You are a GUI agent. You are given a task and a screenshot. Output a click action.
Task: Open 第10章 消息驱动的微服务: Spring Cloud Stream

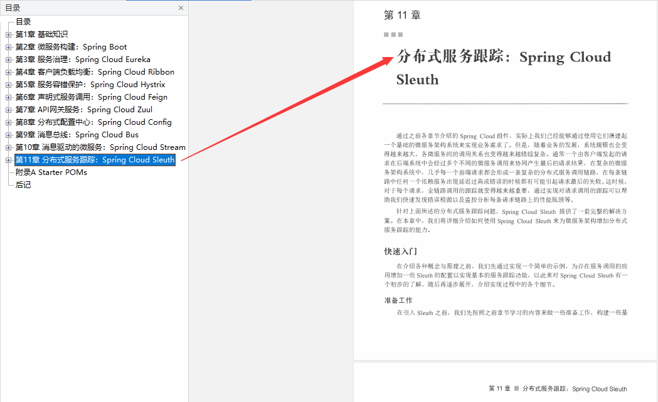(x=100, y=148)
